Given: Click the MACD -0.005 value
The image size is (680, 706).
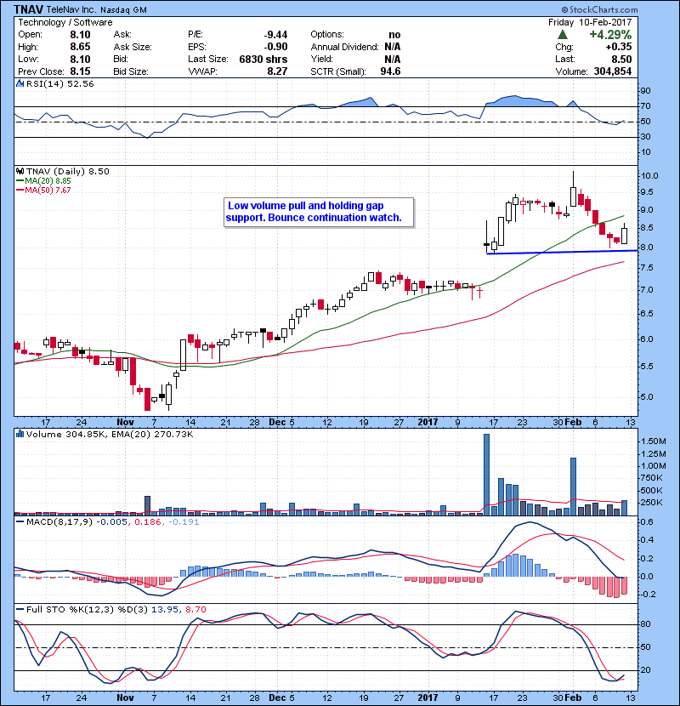Looking at the screenshot, I should [111, 522].
